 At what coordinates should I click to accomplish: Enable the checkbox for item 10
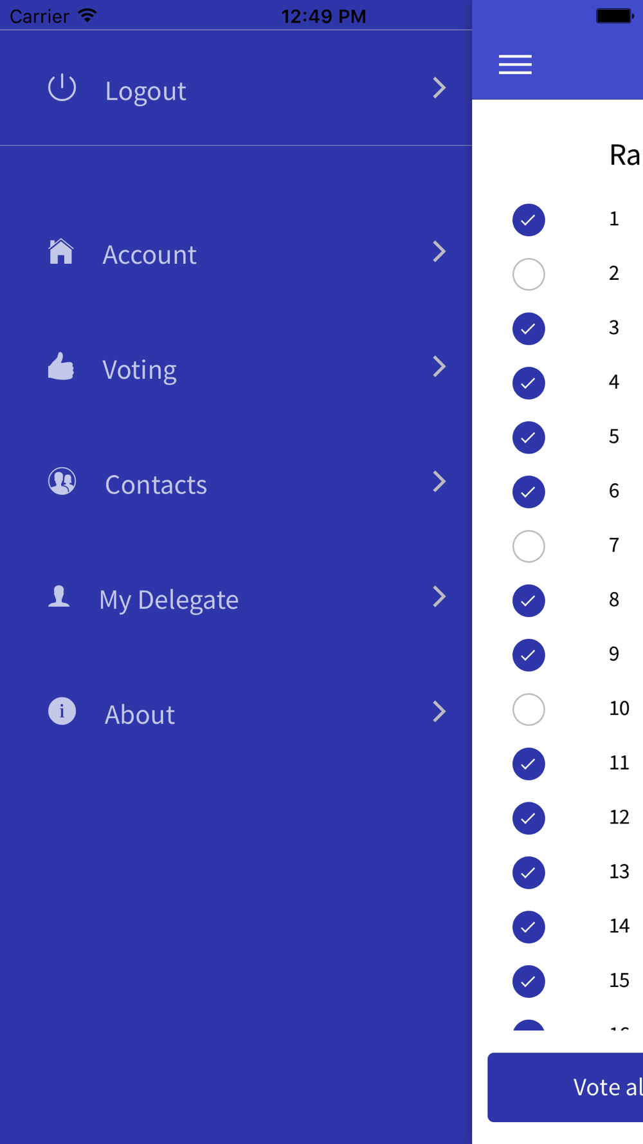coord(529,710)
